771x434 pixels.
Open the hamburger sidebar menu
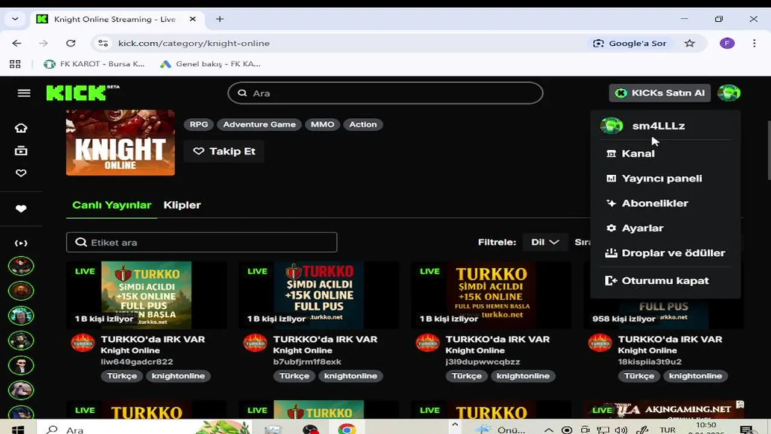[x=24, y=93]
